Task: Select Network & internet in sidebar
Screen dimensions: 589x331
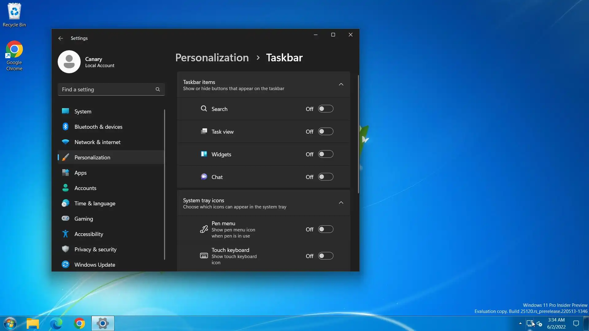Action: (97, 142)
